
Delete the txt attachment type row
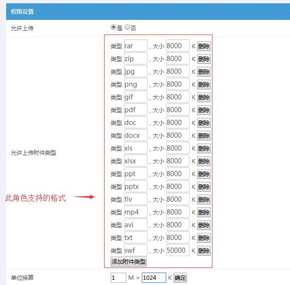pos(204,238)
